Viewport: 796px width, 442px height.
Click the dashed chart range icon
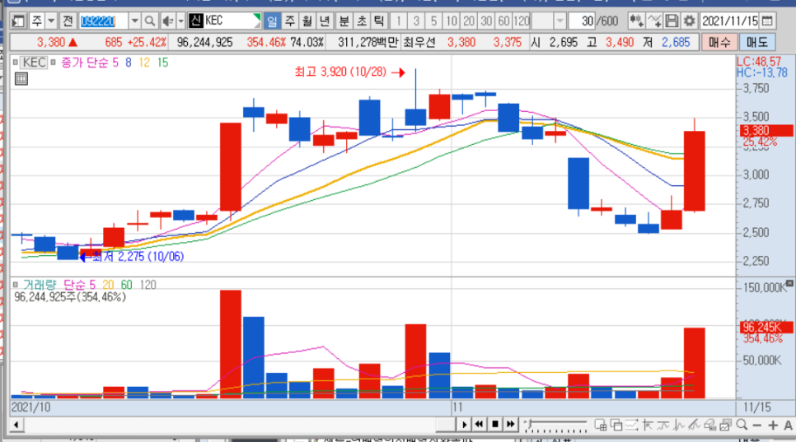tap(631, 425)
